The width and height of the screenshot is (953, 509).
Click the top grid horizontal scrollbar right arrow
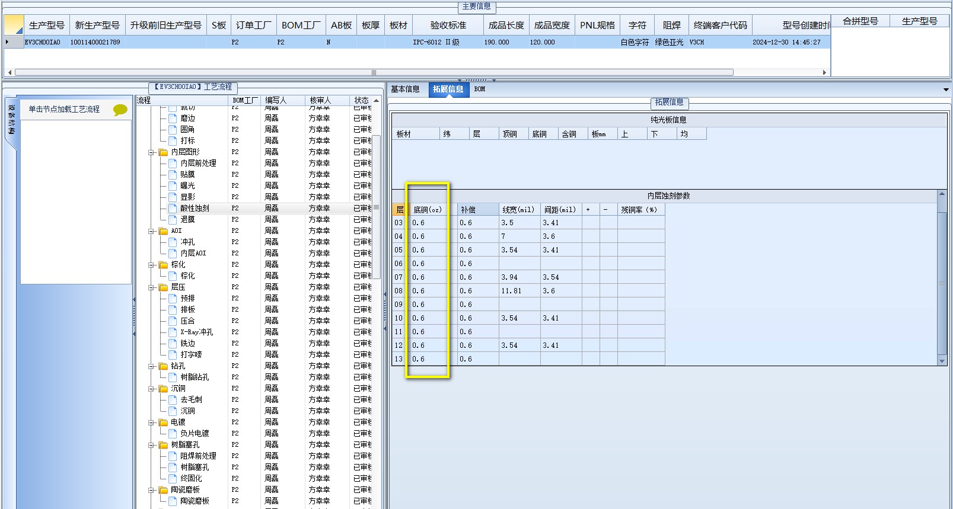pos(824,73)
